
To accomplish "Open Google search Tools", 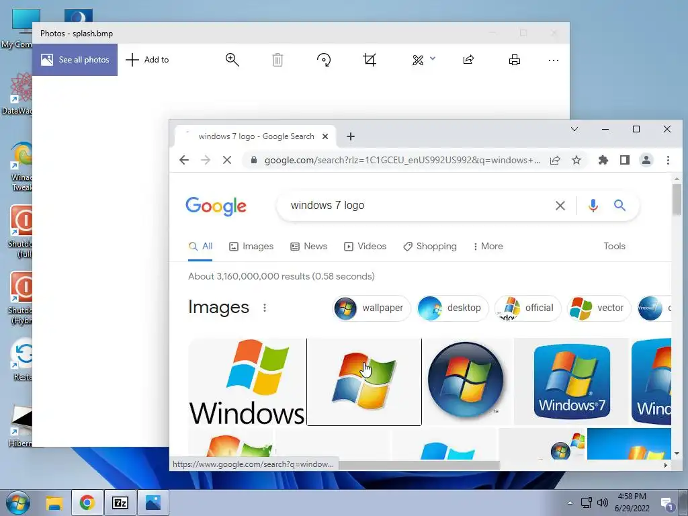I will tap(614, 246).
